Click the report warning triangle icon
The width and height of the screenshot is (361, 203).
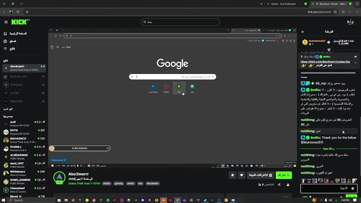288,185
